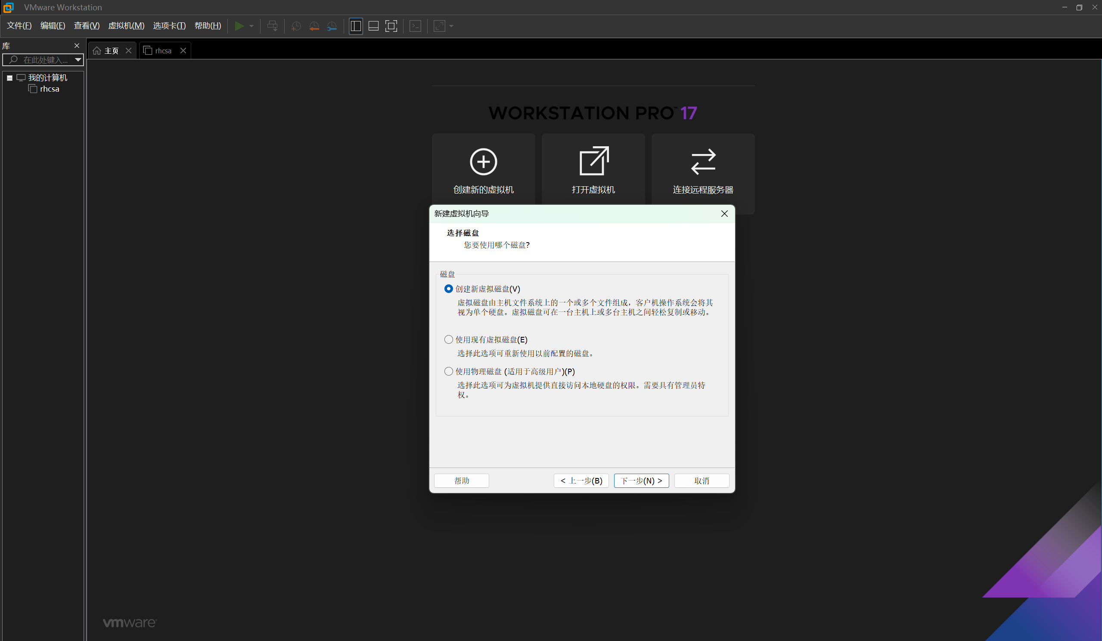
Task: Close the 主页 tab
Action: pyautogui.click(x=129, y=51)
